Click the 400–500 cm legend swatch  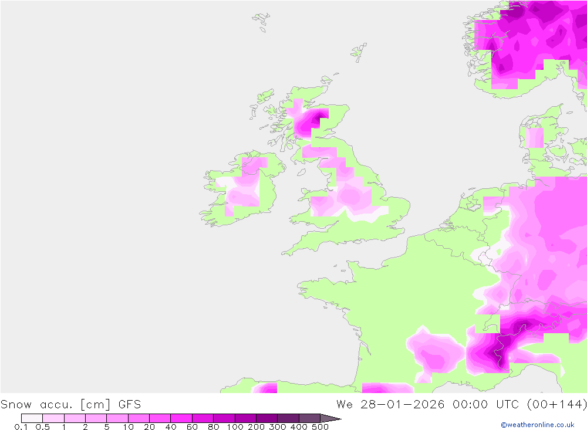(309, 418)
